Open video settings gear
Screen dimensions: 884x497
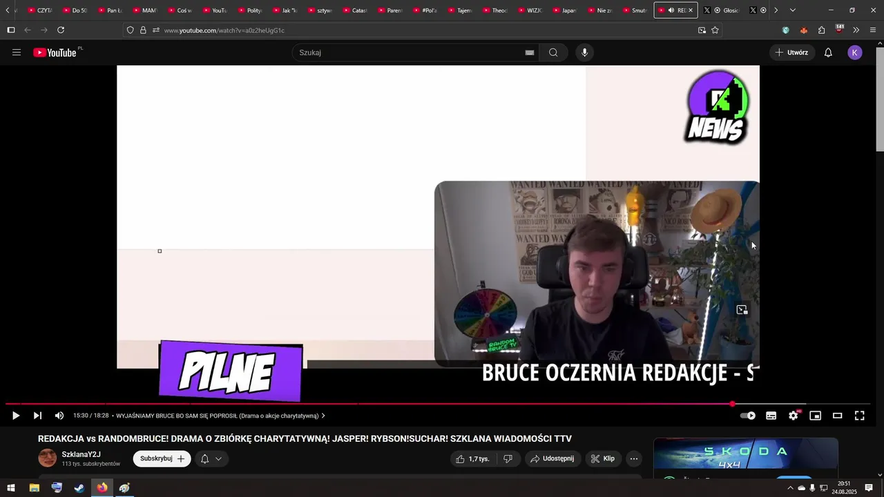(794, 416)
